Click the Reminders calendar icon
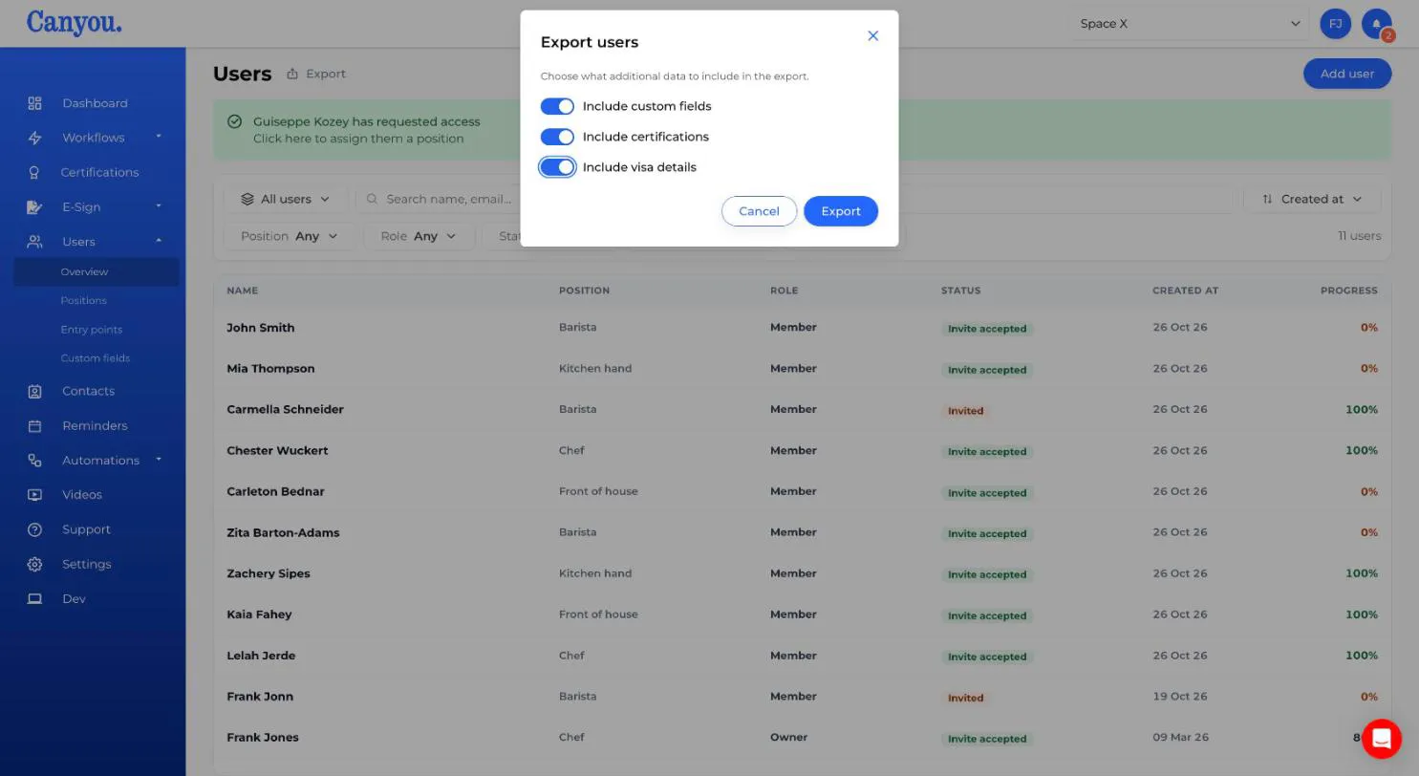The image size is (1419, 776). 34,425
